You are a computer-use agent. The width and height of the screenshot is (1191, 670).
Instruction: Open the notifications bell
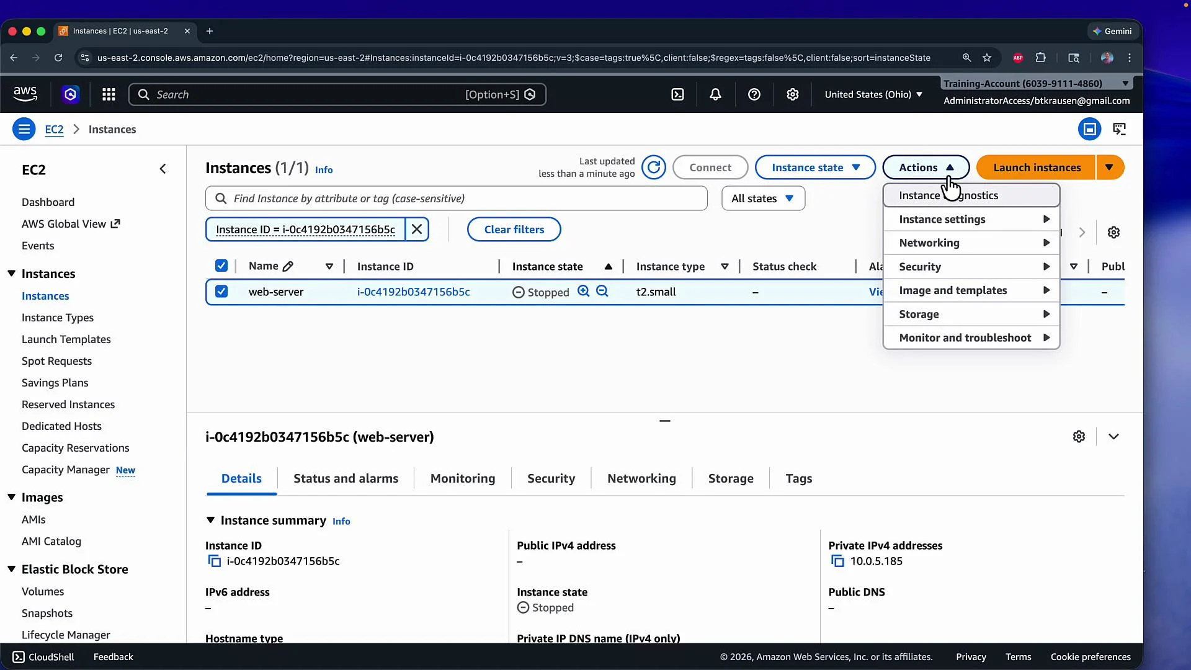[x=715, y=94]
